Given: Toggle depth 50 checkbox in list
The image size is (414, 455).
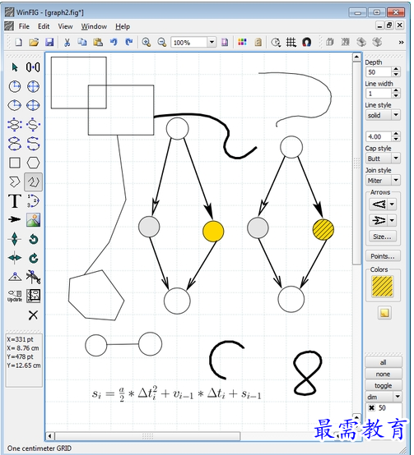Looking at the screenshot, I should pyautogui.click(x=371, y=407).
